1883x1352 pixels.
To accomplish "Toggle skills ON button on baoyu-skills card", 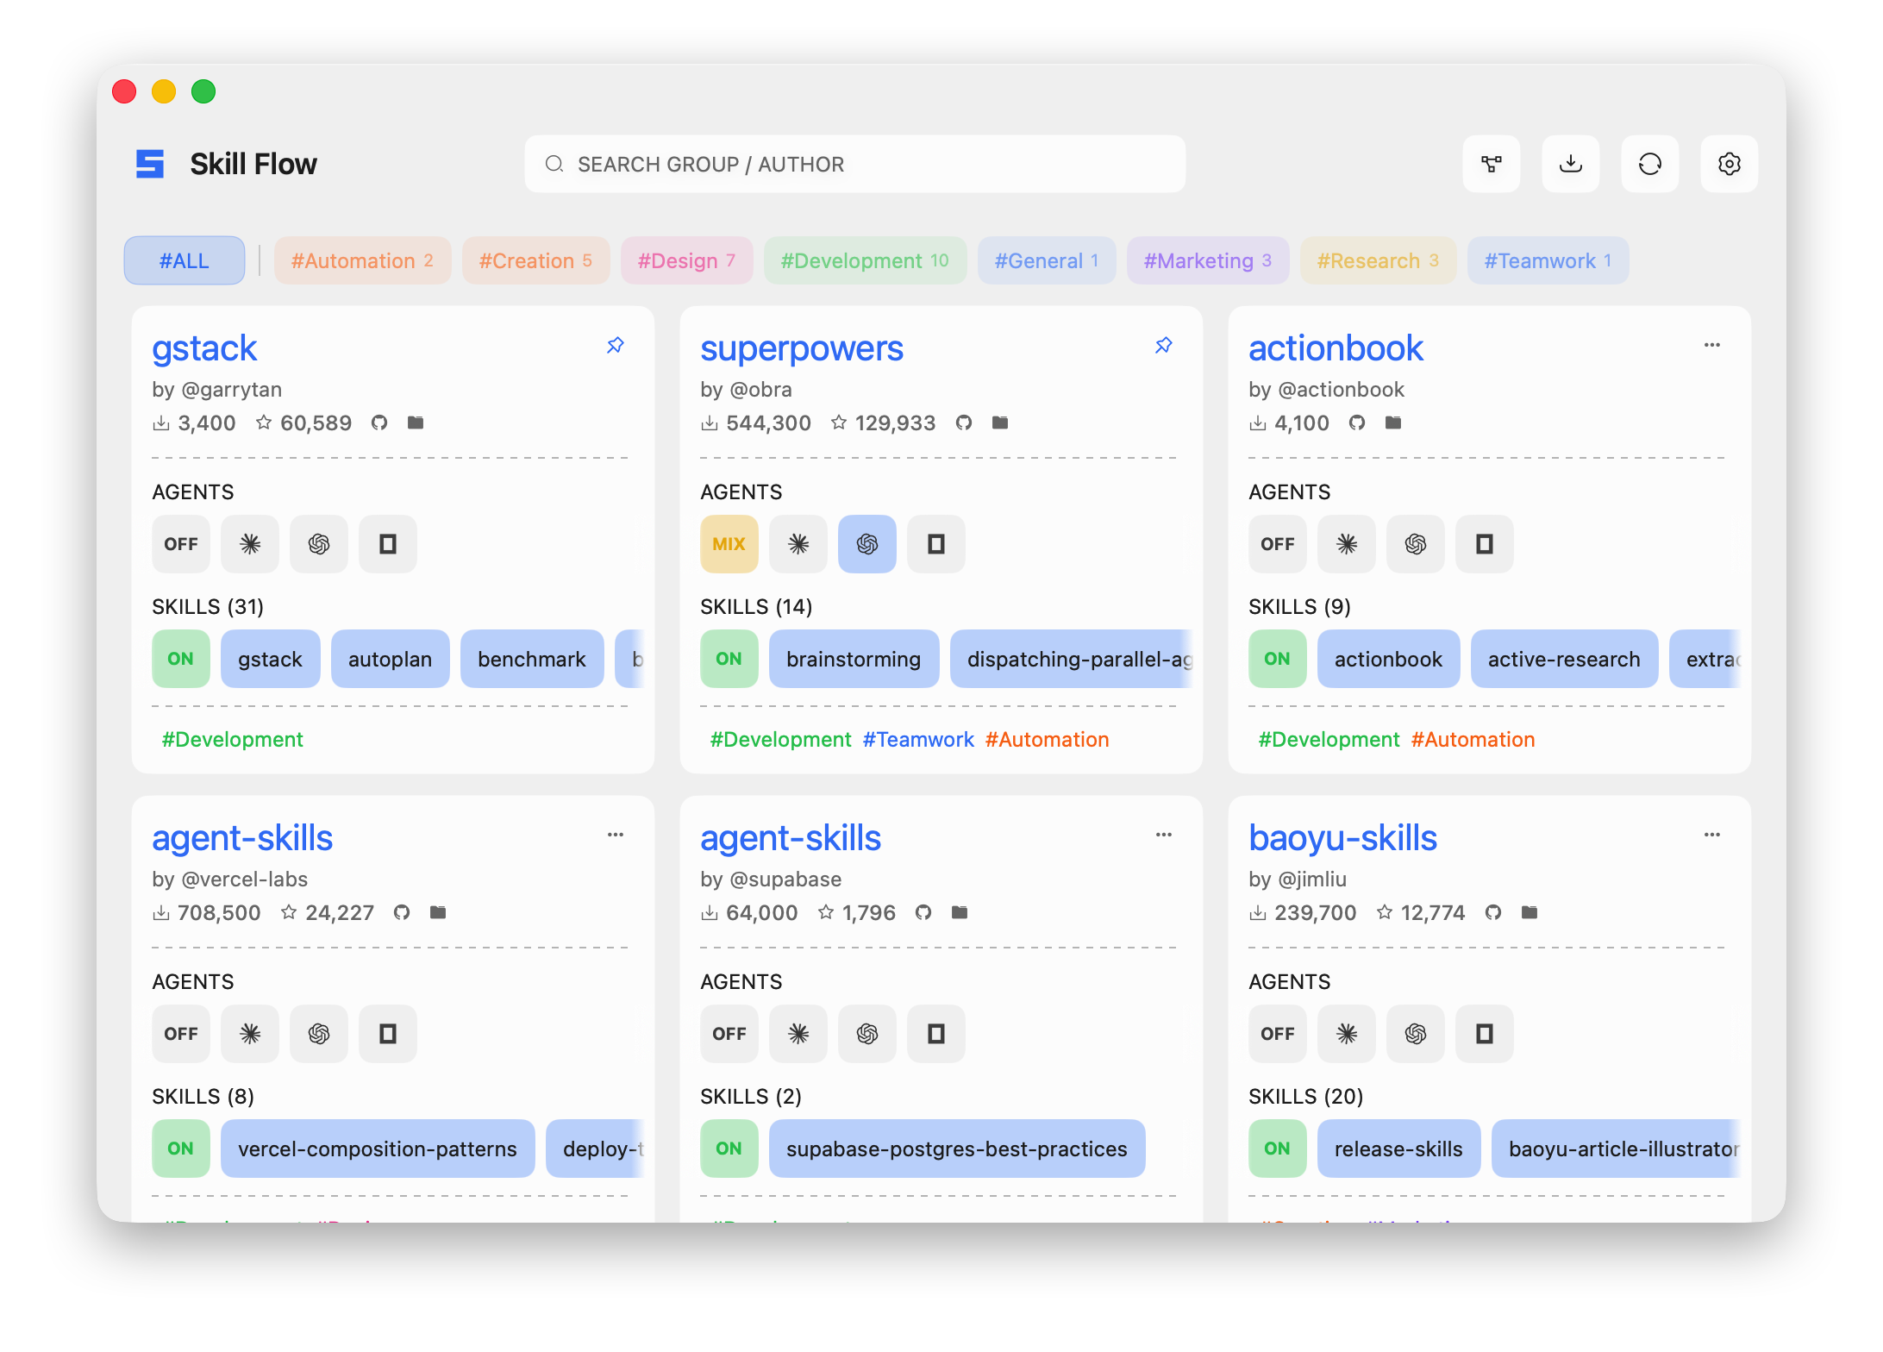I will (x=1277, y=1149).
